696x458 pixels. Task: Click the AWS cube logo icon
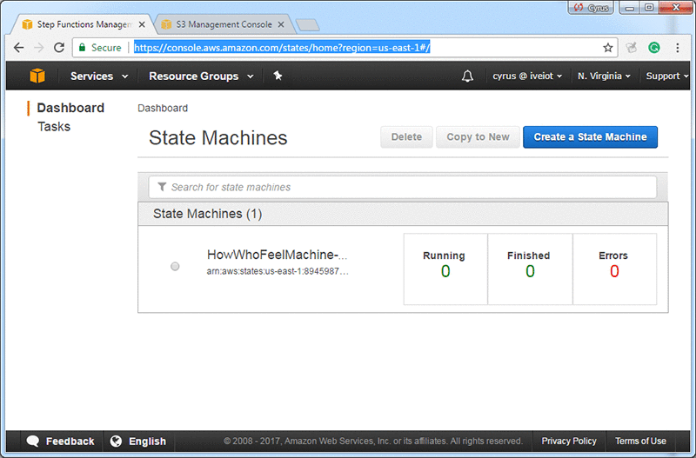point(37,76)
